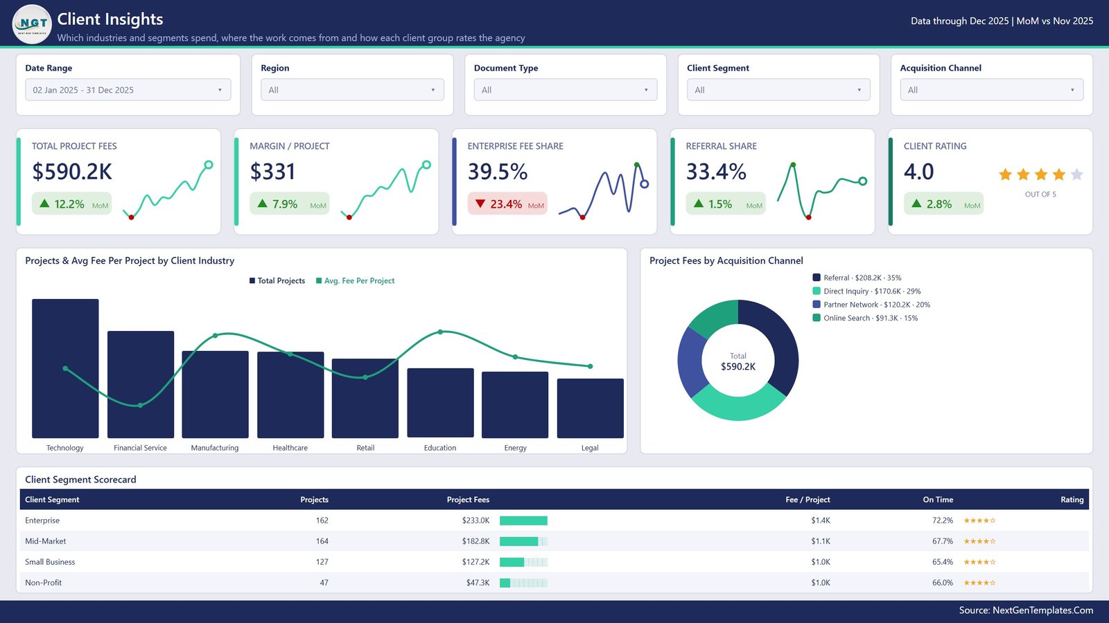Sort by the Fee / Project column header
Screen dimensions: 1109x623
[x=807, y=500]
